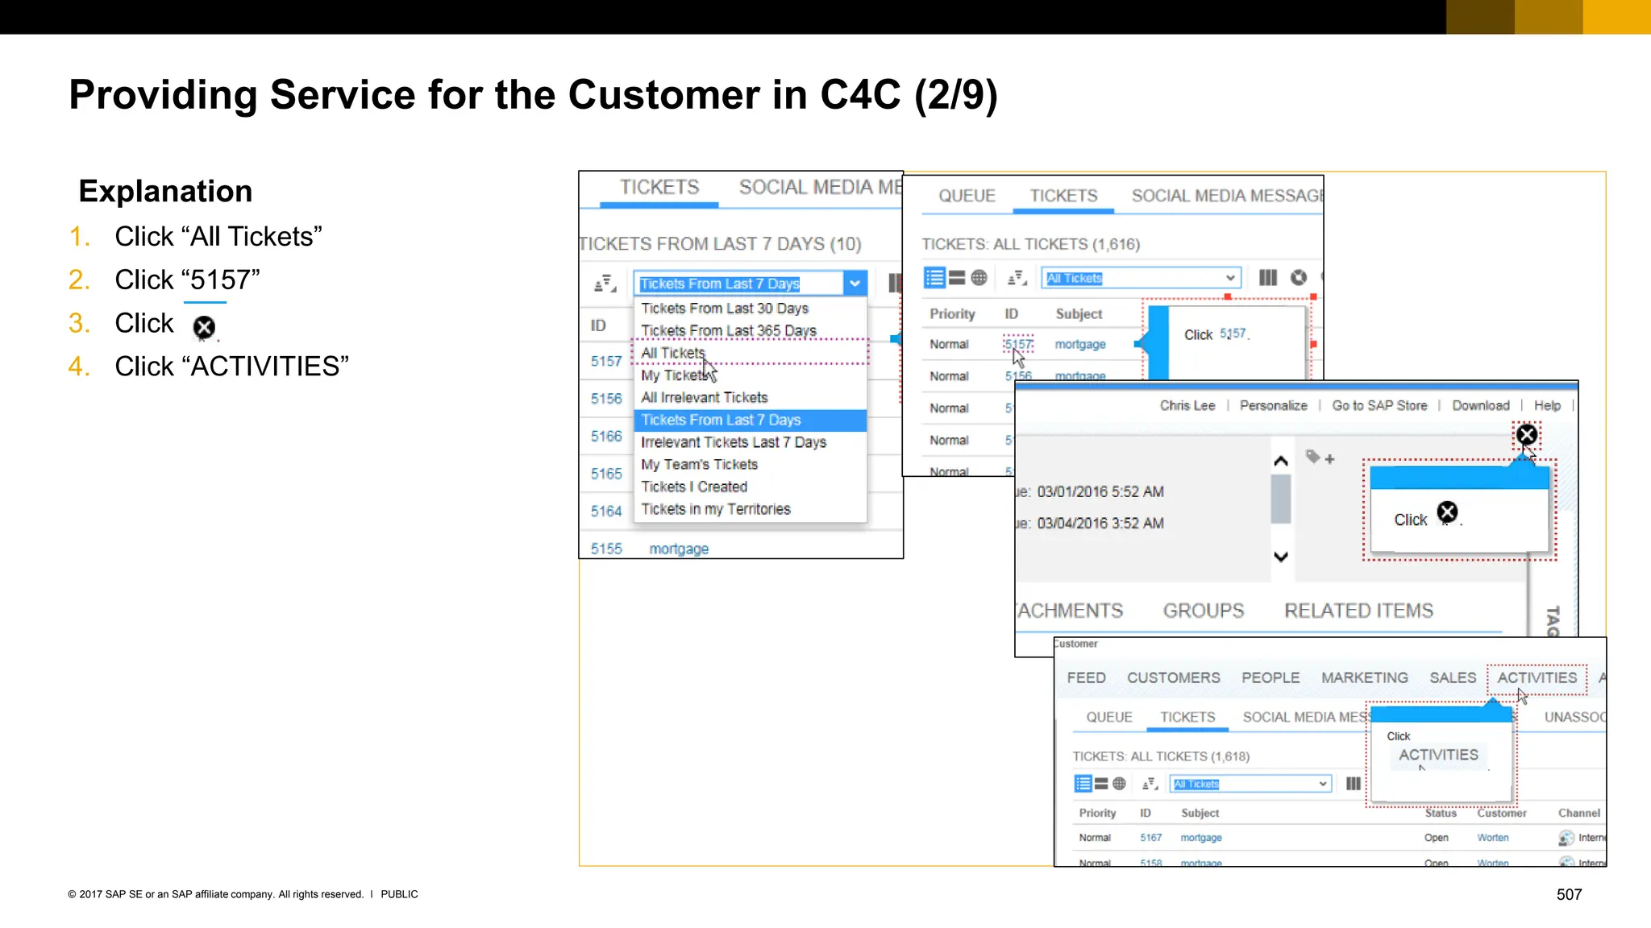Open ACTIVITIES work center
1651x928 pixels.
click(x=1537, y=677)
